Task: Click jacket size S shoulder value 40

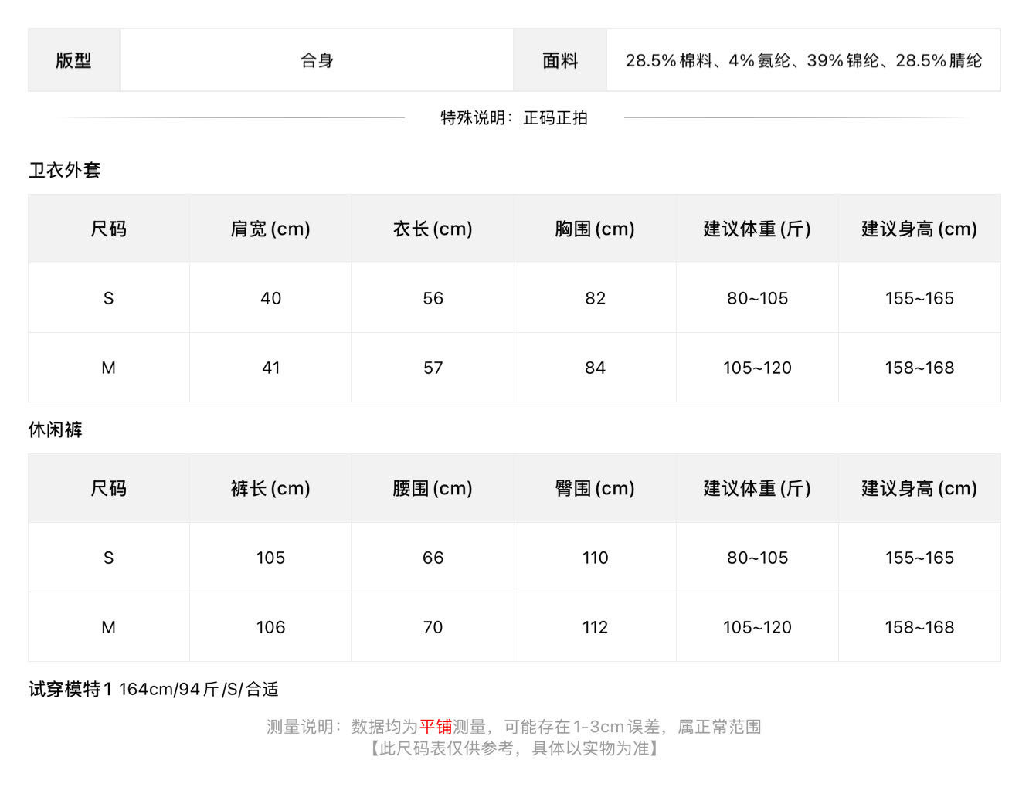Action: [270, 298]
